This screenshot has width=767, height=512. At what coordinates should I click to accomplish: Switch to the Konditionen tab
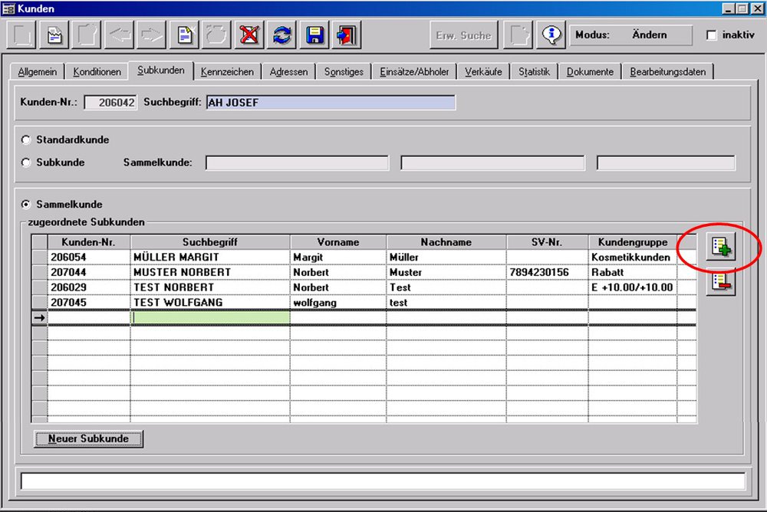click(x=97, y=72)
